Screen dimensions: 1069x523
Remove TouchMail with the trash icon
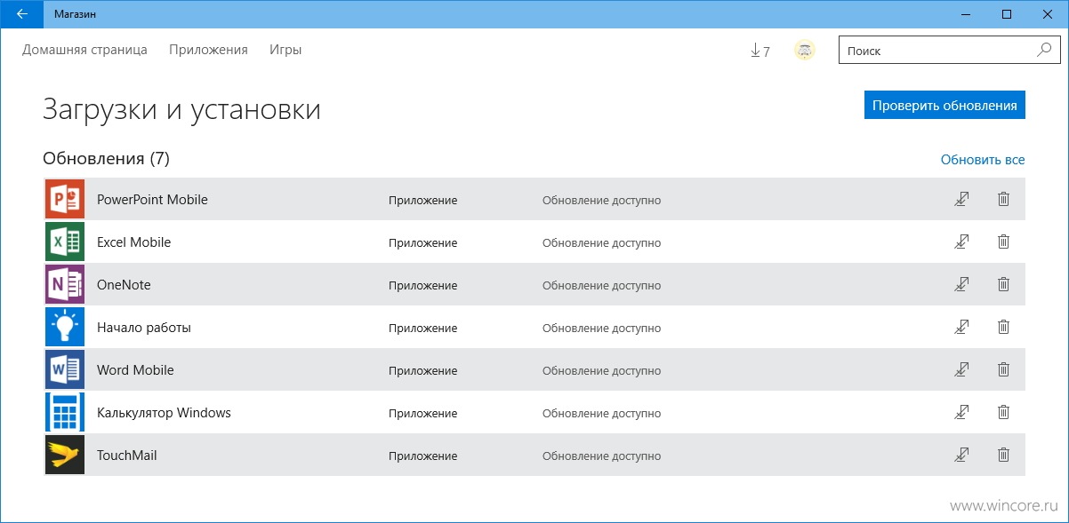click(x=1003, y=456)
